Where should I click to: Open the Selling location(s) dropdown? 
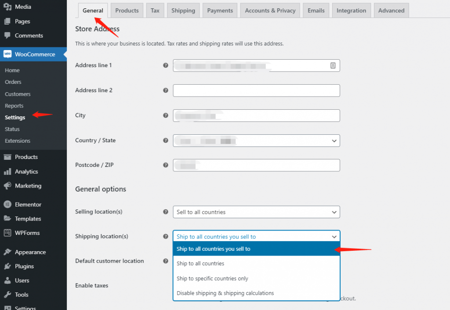click(x=256, y=212)
